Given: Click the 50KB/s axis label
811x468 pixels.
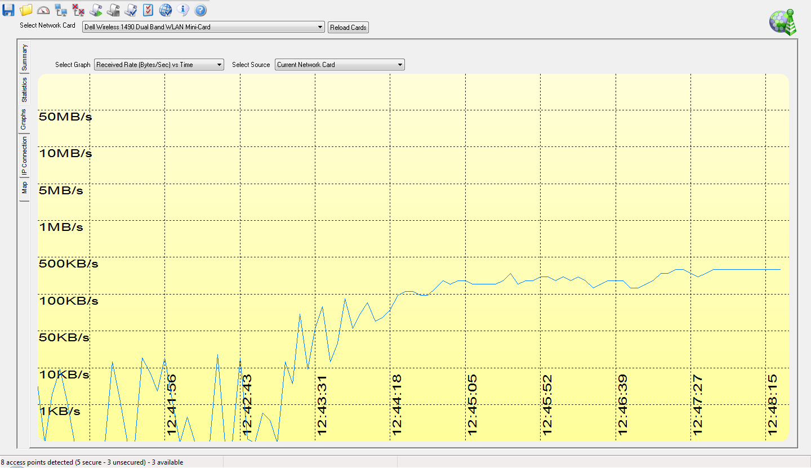Looking at the screenshot, I should [64, 338].
